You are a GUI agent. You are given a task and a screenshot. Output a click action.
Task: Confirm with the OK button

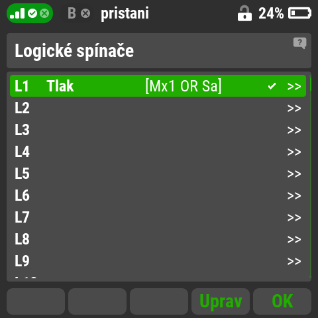coord(282,301)
